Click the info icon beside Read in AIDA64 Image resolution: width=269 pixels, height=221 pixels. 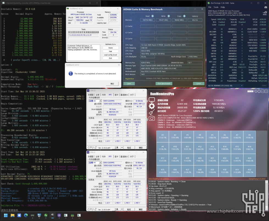[152, 16]
